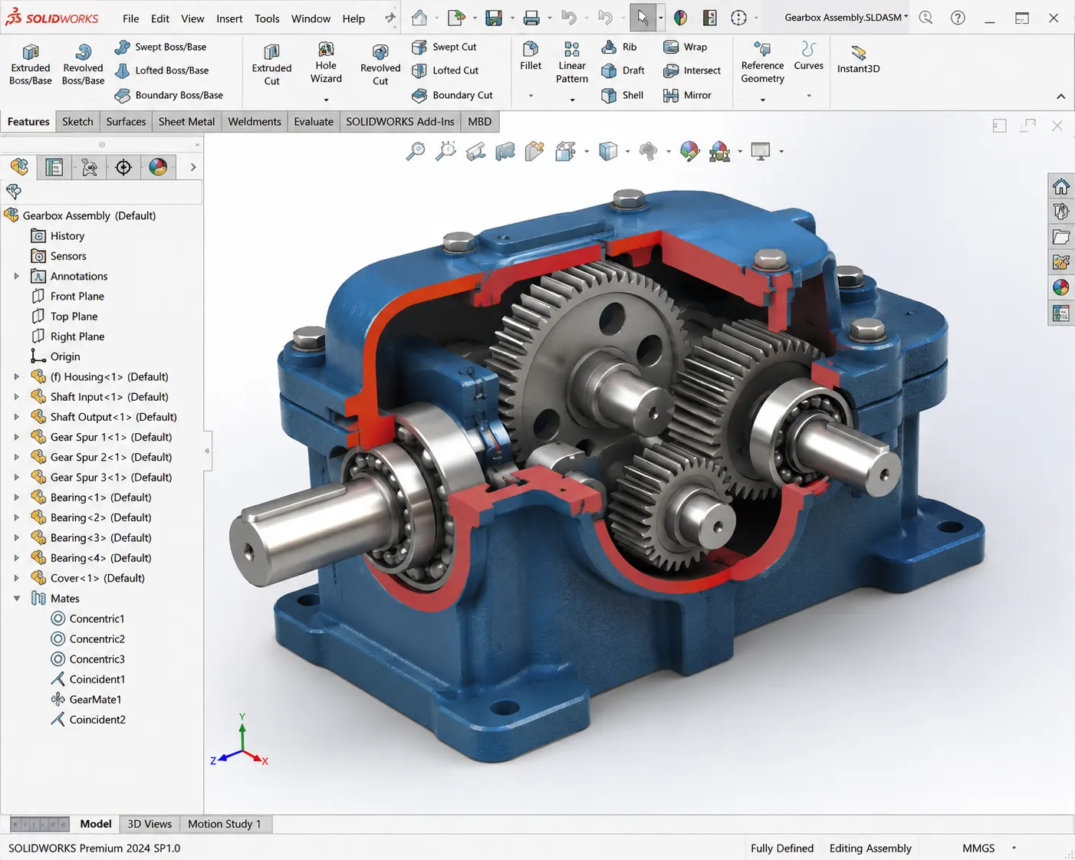Open SOLIDWORKS Resources home icon in task pane
The height and width of the screenshot is (860, 1075).
(1061, 186)
